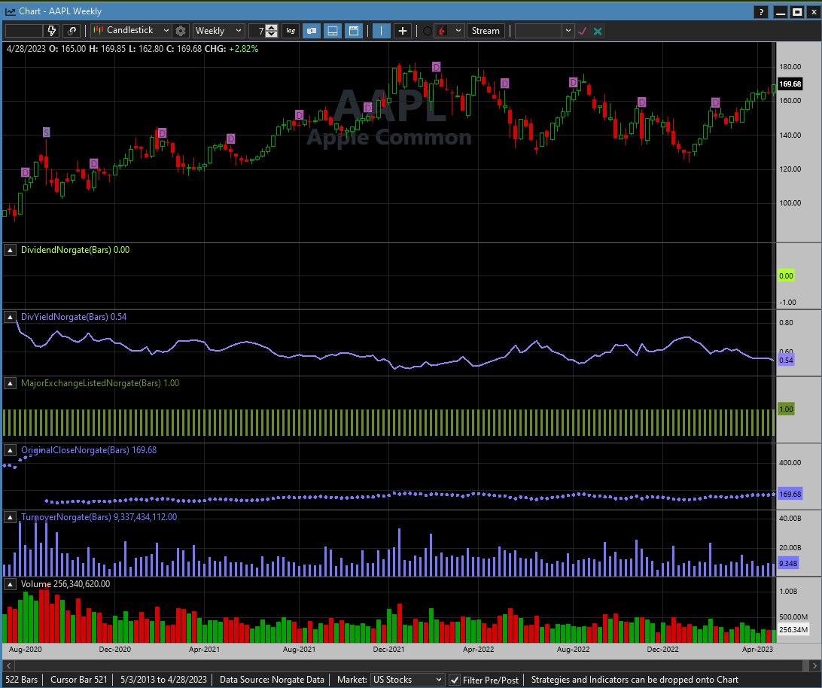Viewport: 822px width, 688px height.
Task: Click the black circle drawing color button
Action: (x=428, y=31)
